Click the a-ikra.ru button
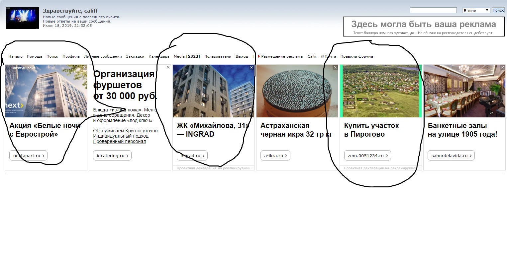Viewport: 507px width, 261px height. coord(275,156)
